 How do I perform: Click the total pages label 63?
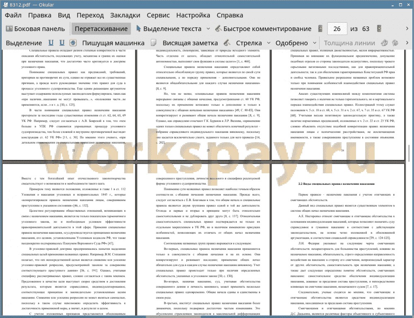point(366,29)
